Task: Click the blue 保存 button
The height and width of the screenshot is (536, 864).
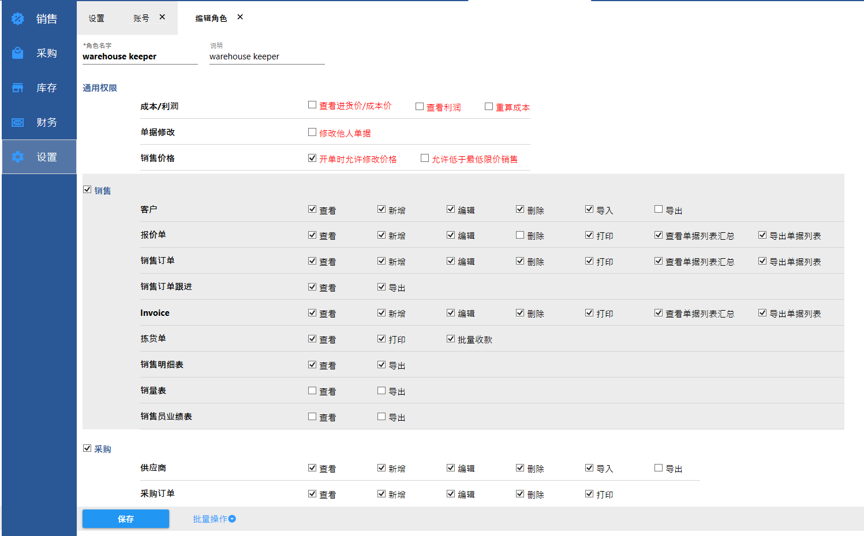Action: 126,519
